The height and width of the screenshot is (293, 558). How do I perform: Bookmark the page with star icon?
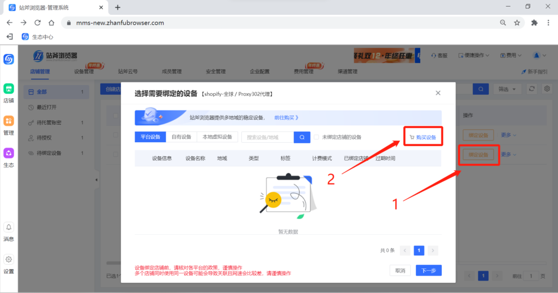click(x=517, y=23)
